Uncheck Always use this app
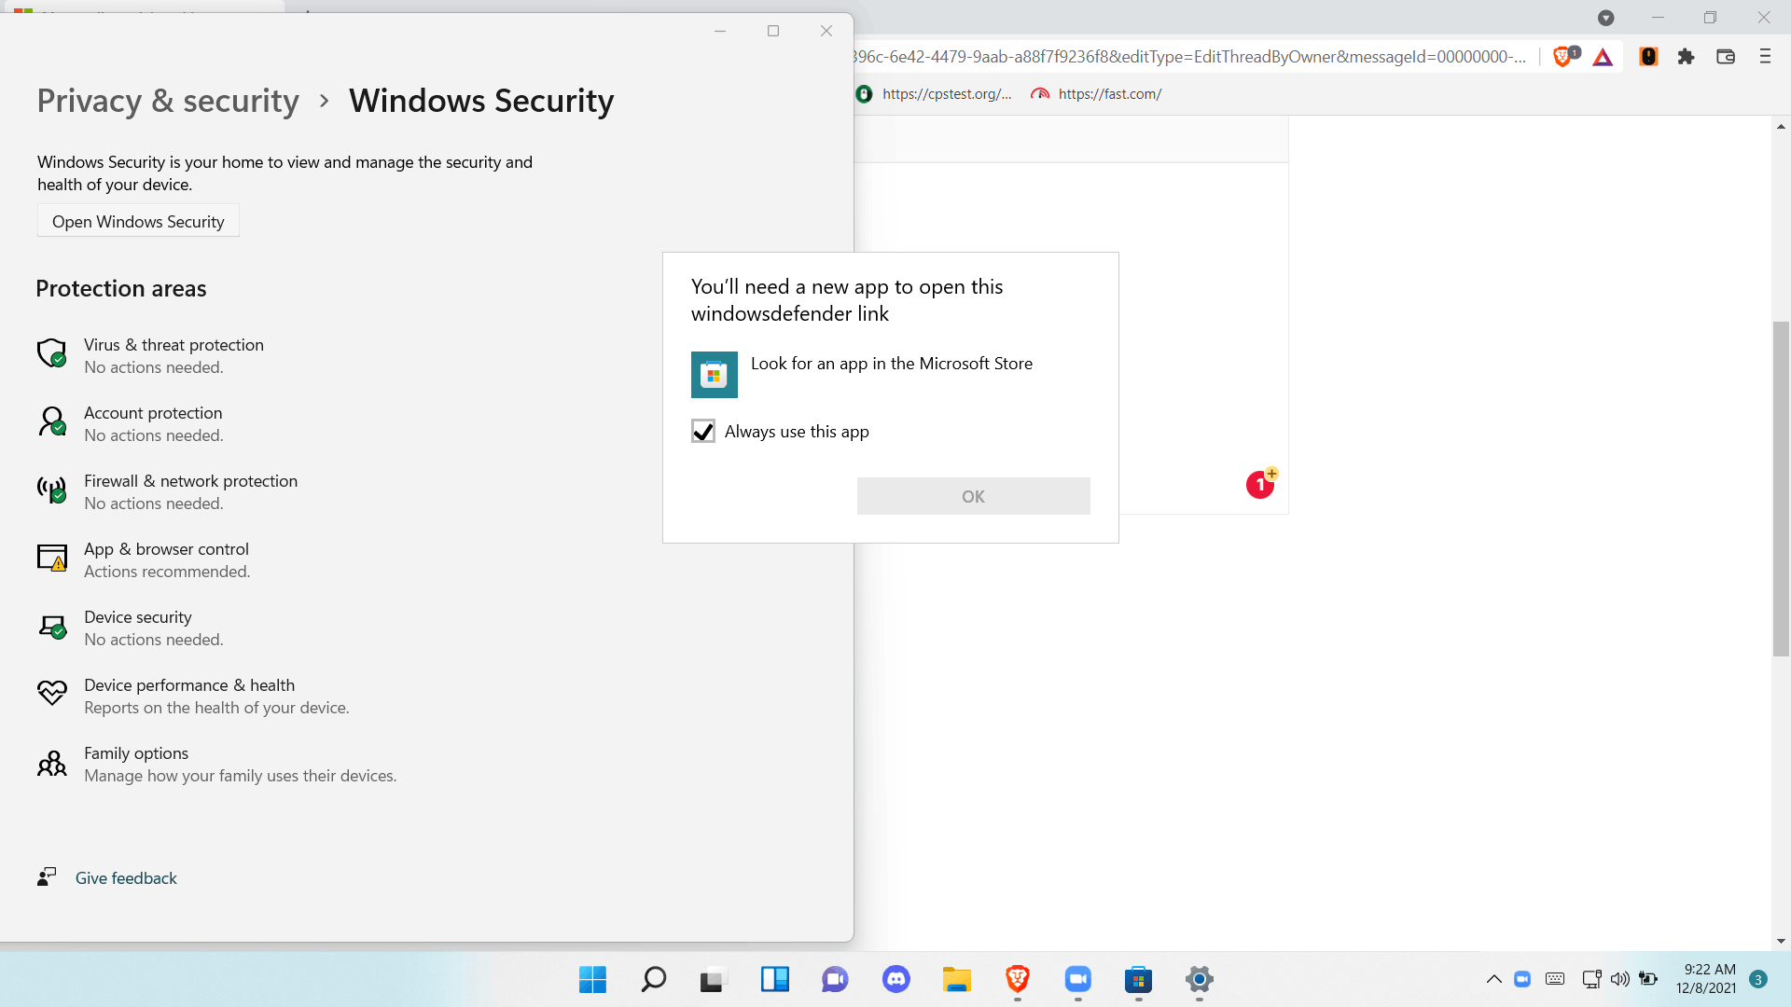 pos(703,431)
